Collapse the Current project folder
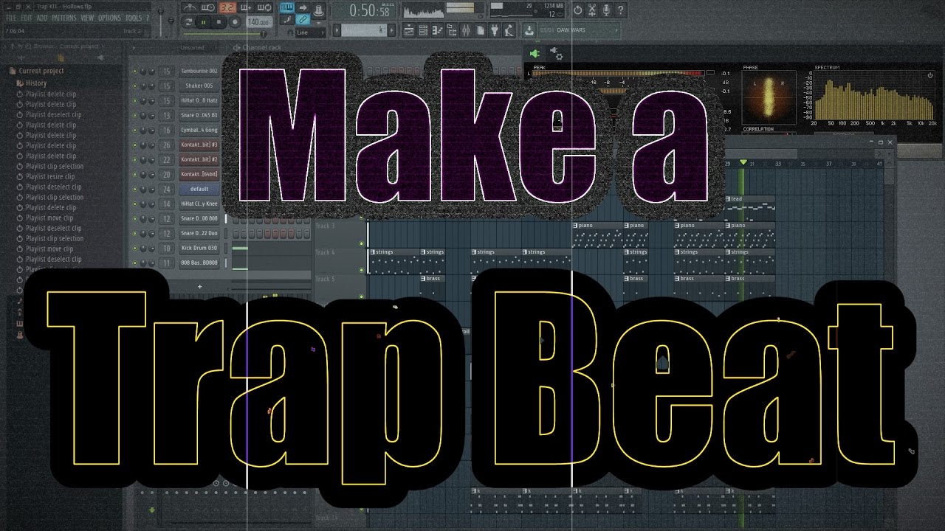 (x=37, y=71)
